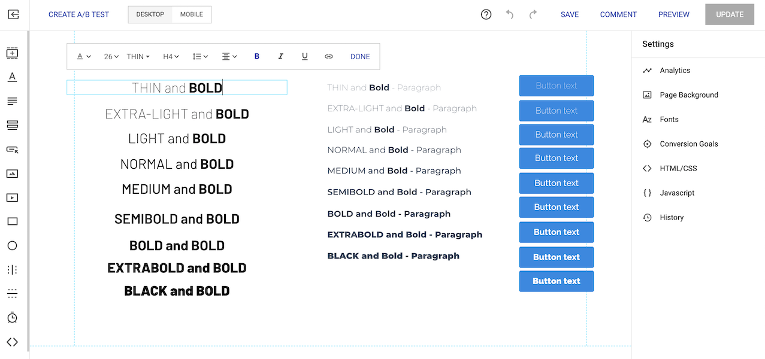
Task: Toggle bold formatting in the text toolbar
Action: 256,56
